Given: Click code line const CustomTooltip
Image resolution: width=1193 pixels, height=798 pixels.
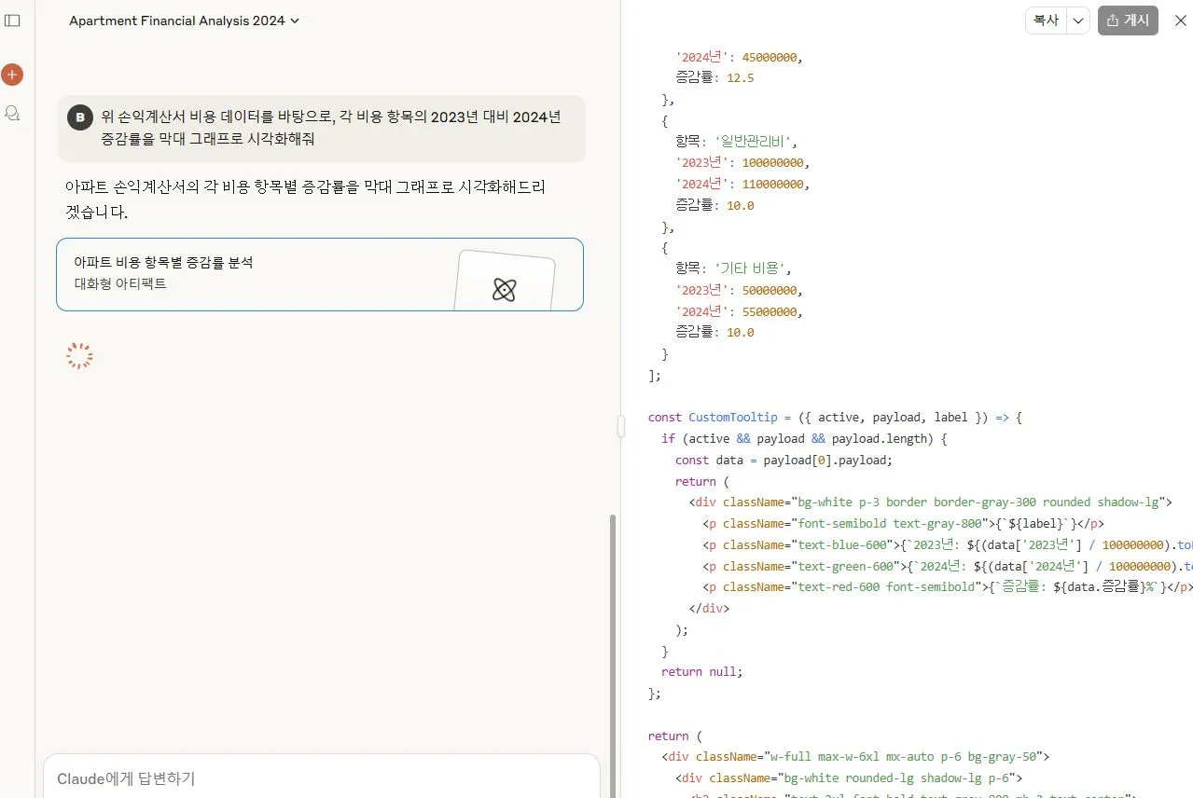Looking at the screenshot, I should tap(835, 418).
